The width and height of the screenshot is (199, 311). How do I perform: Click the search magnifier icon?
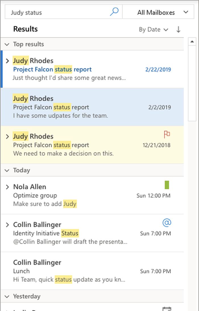[x=114, y=12]
